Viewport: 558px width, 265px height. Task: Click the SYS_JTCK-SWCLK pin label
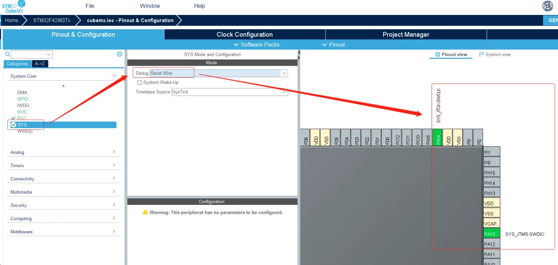coord(438,105)
